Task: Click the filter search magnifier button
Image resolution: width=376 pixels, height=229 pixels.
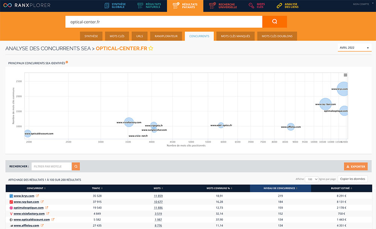Action: click(76, 166)
